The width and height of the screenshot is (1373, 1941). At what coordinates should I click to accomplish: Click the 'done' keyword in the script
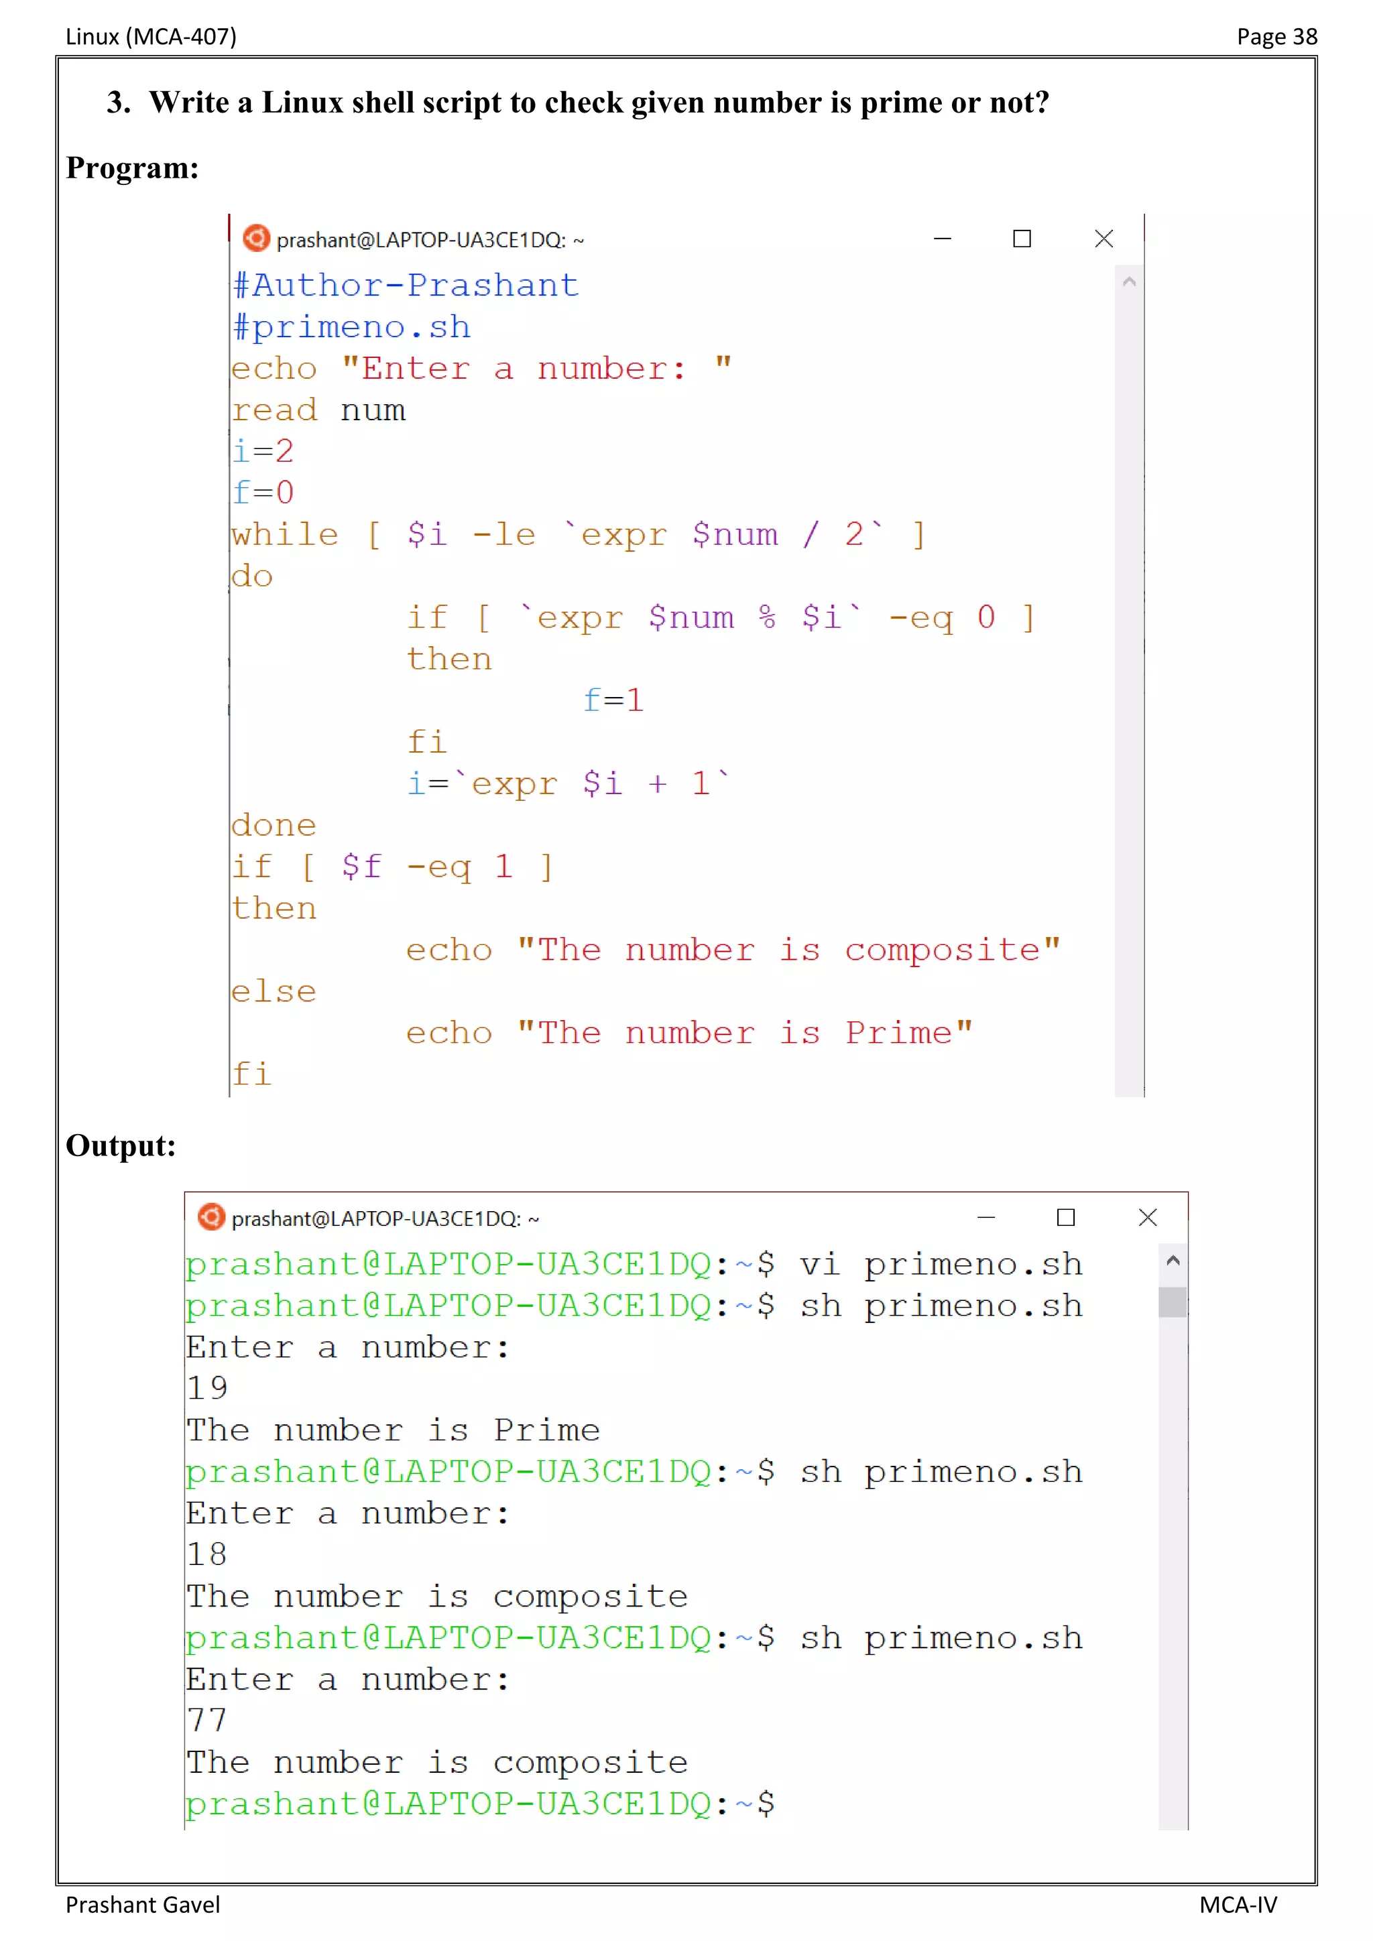[274, 825]
